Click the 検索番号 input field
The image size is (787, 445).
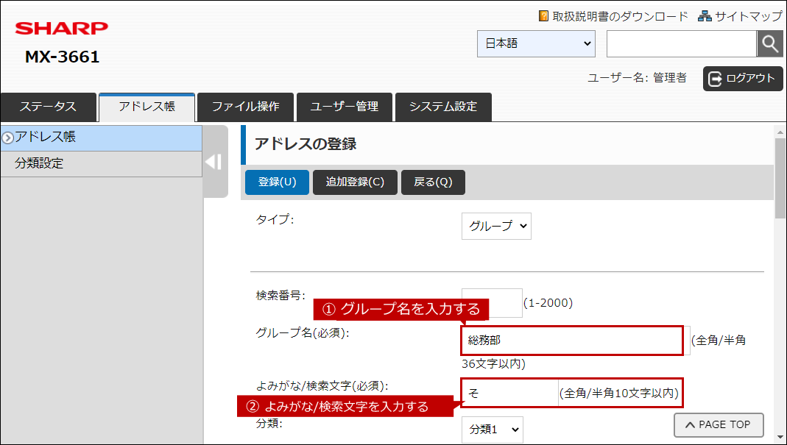pyautogui.click(x=493, y=302)
